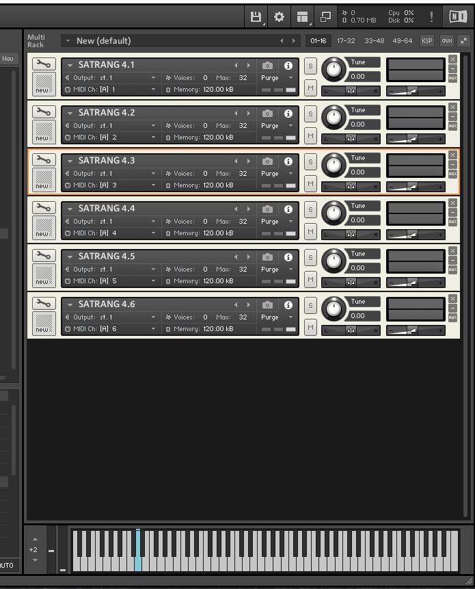475x589 pixels.
Task: Open the wrench editor for SATRANG 4.5
Action: (x=44, y=256)
